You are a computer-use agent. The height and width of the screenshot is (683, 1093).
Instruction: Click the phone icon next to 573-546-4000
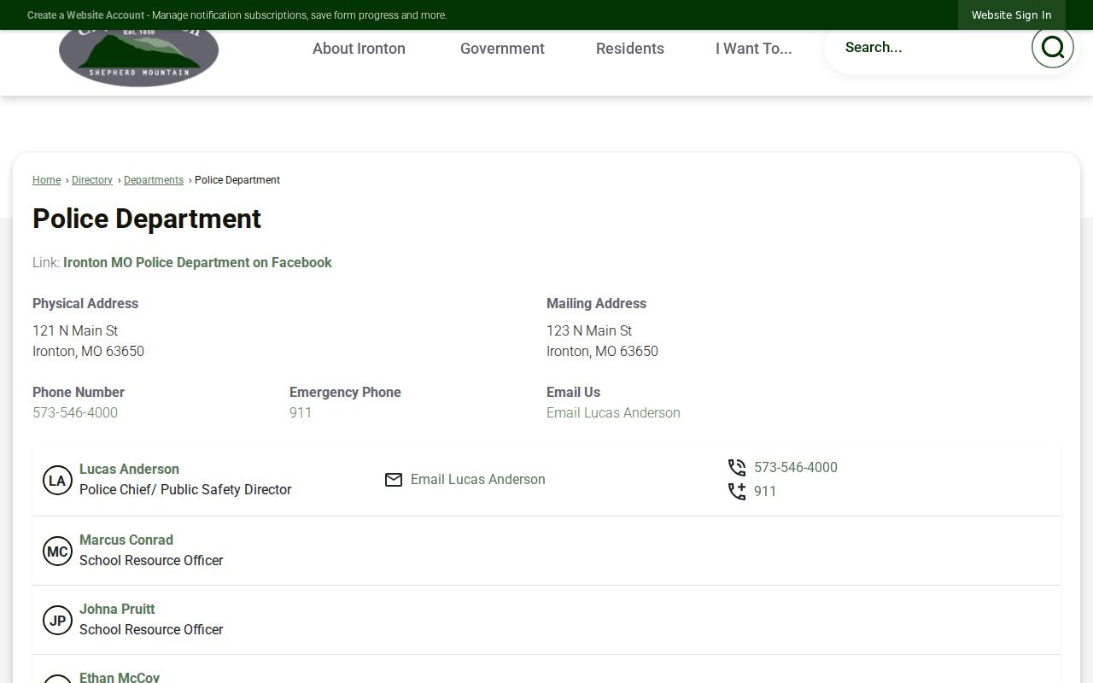coord(737,468)
